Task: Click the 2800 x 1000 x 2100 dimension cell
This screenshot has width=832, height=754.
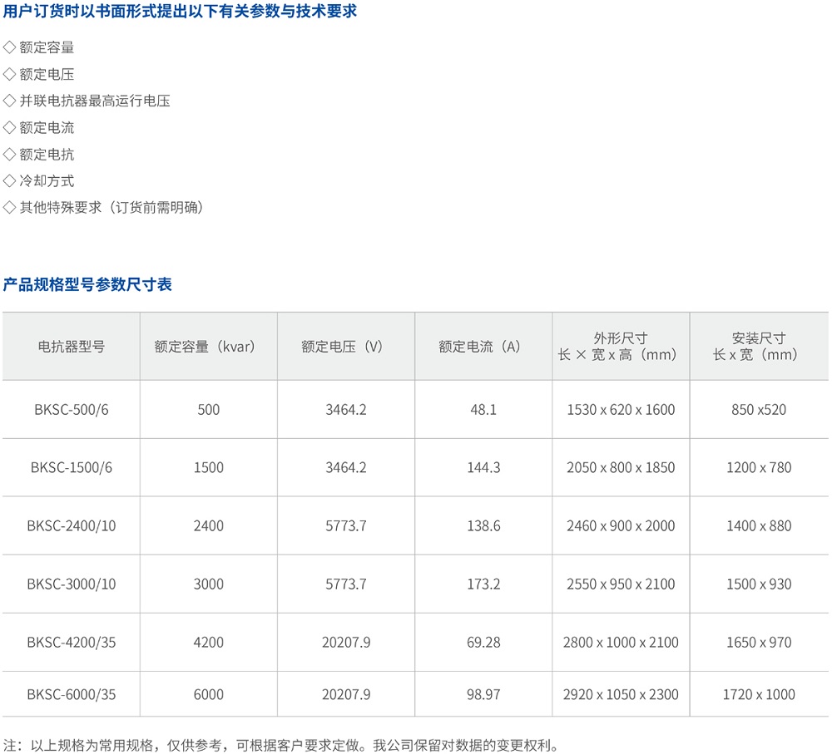Action: click(621, 642)
